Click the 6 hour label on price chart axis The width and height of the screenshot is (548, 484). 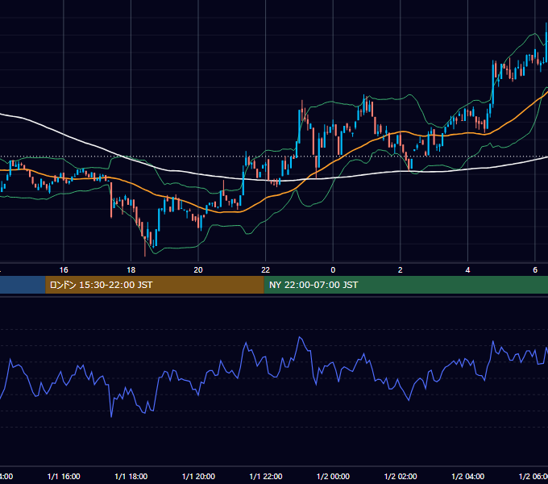[535, 270]
